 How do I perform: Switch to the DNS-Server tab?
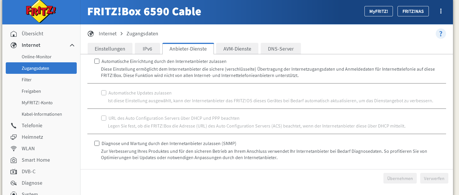281,49
